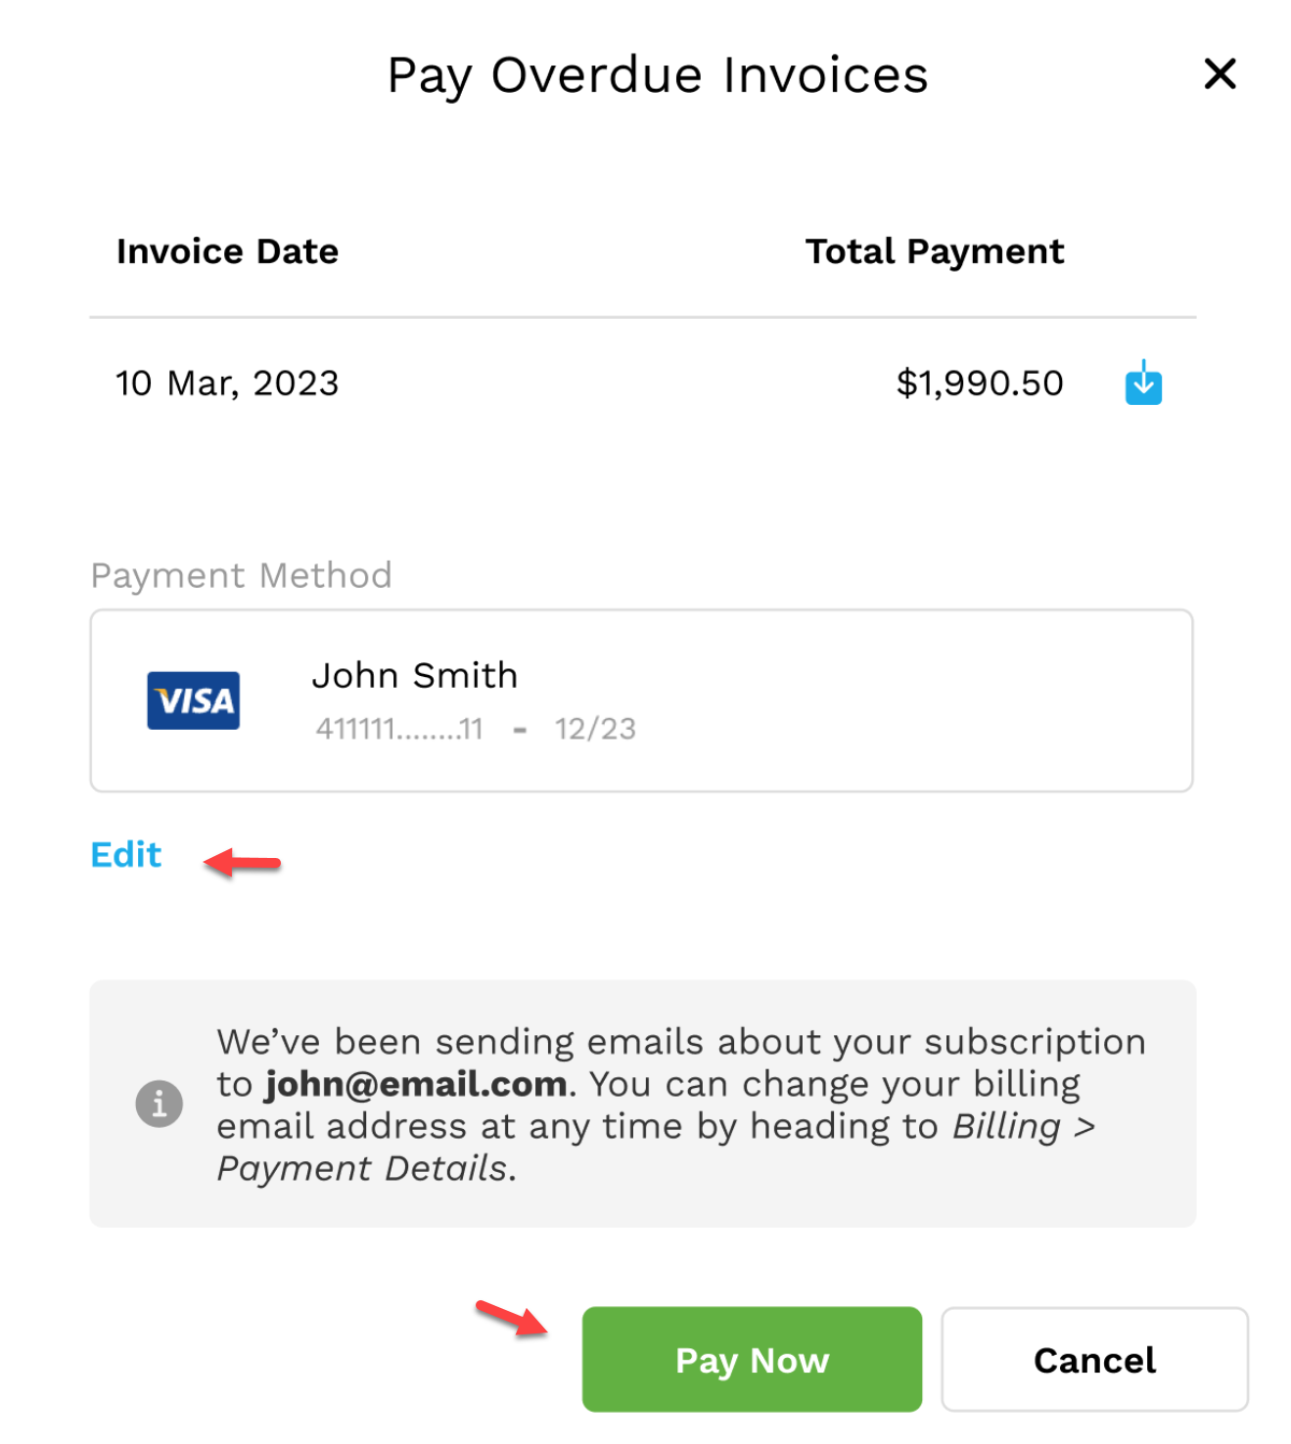1291x1444 pixels.
Task: Click the Payment Method section label
Action: click(x=241, y=575)
